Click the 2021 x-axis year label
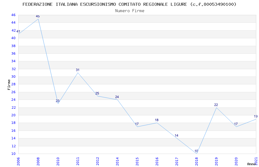 (x=256, y=162)
